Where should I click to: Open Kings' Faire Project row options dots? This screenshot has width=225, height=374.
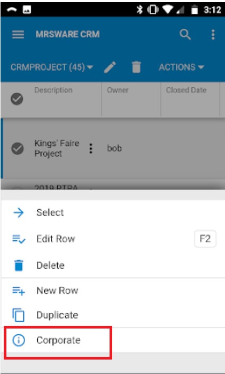click(90, 149)
